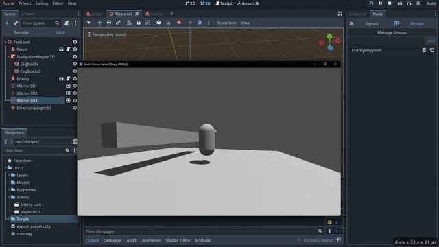Open the Groups section in Node dock
Image resolution: width=439 pixels, height=247 pixels.
point(417,23)
